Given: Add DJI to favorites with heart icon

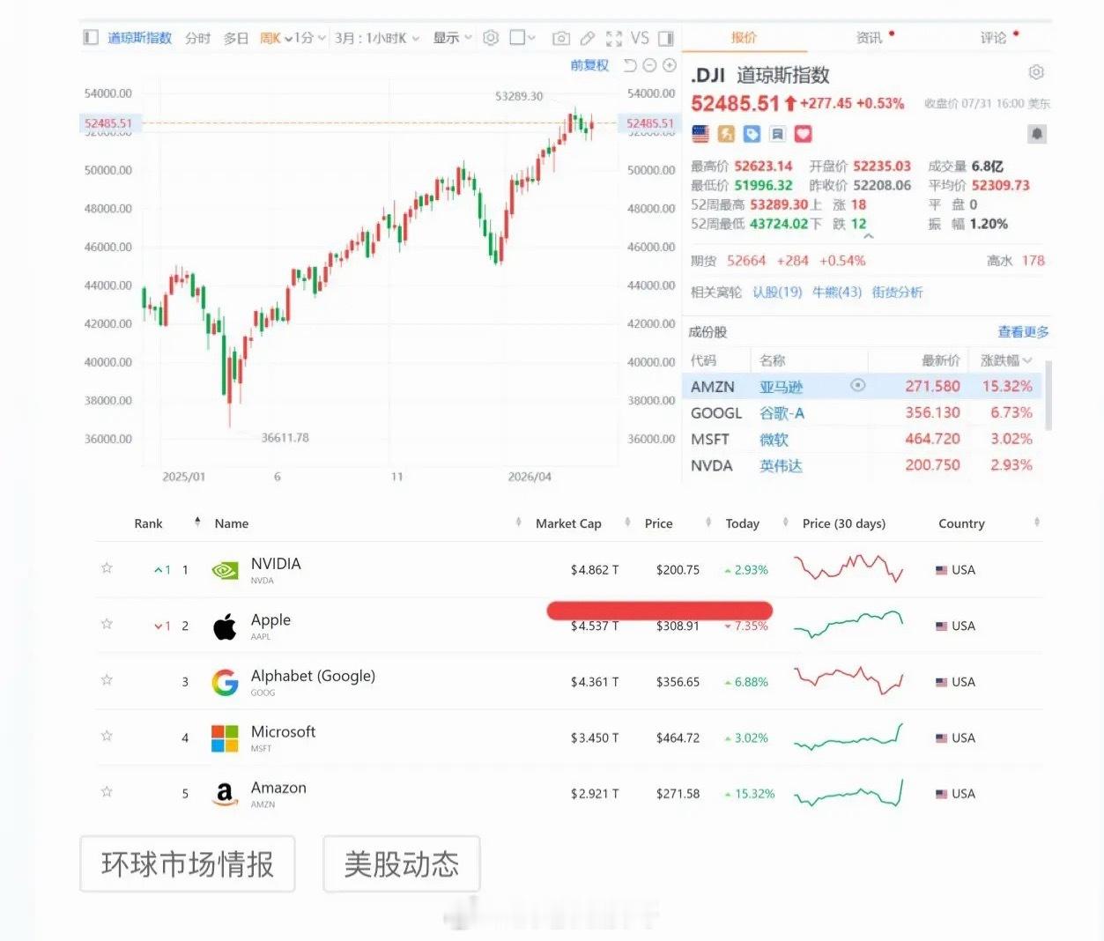Looking at the screenshot, I should coord(803,134).
